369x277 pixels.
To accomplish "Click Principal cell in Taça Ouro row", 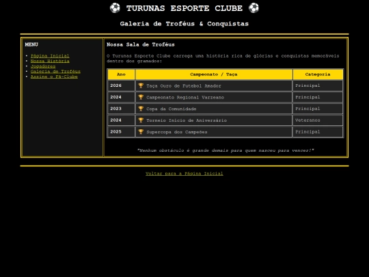I will [x=318, y=85].
